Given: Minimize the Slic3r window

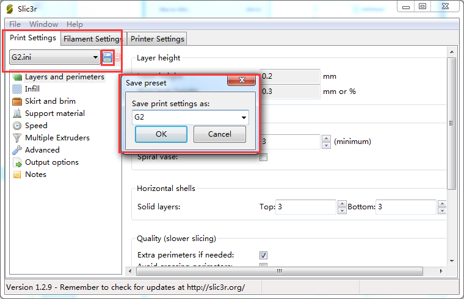Looking at the screenshot, I should pos(406,6).
